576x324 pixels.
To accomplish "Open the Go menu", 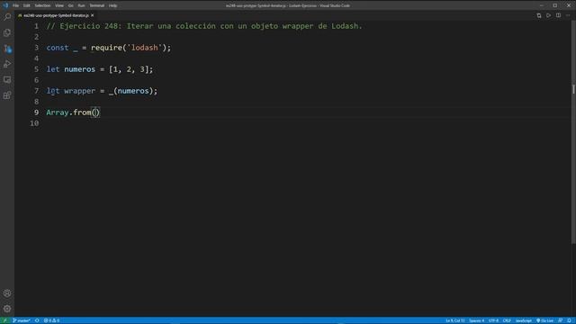I will click(70, 5).
